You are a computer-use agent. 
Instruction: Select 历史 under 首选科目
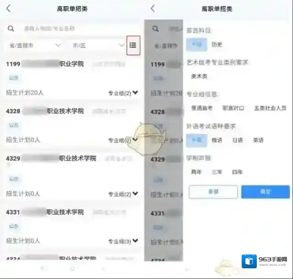point(217,45)
